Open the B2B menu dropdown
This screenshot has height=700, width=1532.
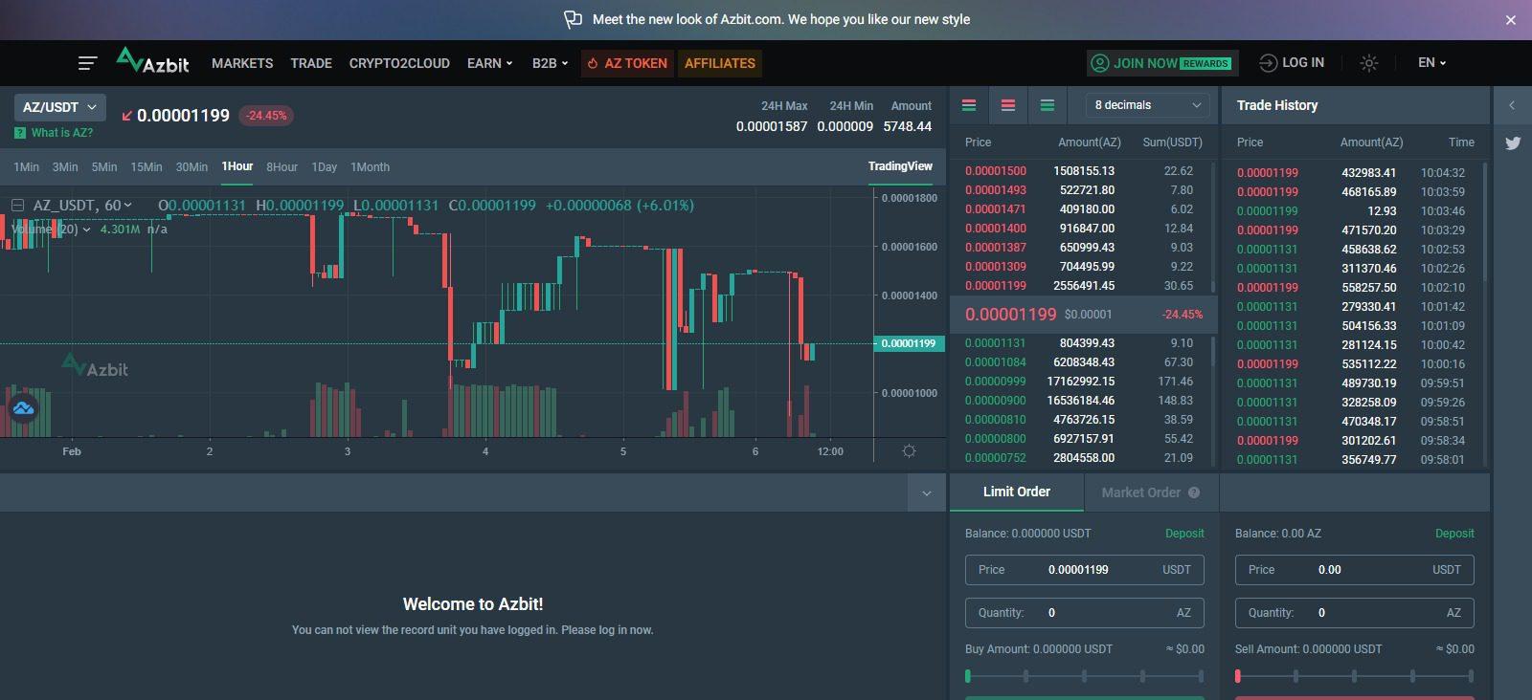(550, 63)
